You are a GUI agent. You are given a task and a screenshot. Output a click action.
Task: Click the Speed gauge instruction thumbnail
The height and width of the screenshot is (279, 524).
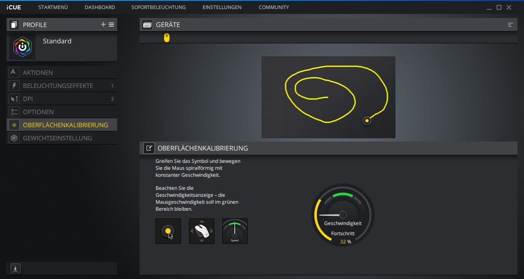pos(235,231)
